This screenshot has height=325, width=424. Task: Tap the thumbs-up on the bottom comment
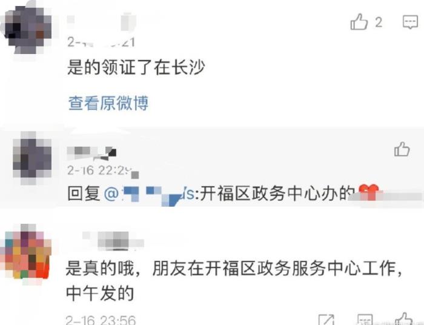point(405,319)
